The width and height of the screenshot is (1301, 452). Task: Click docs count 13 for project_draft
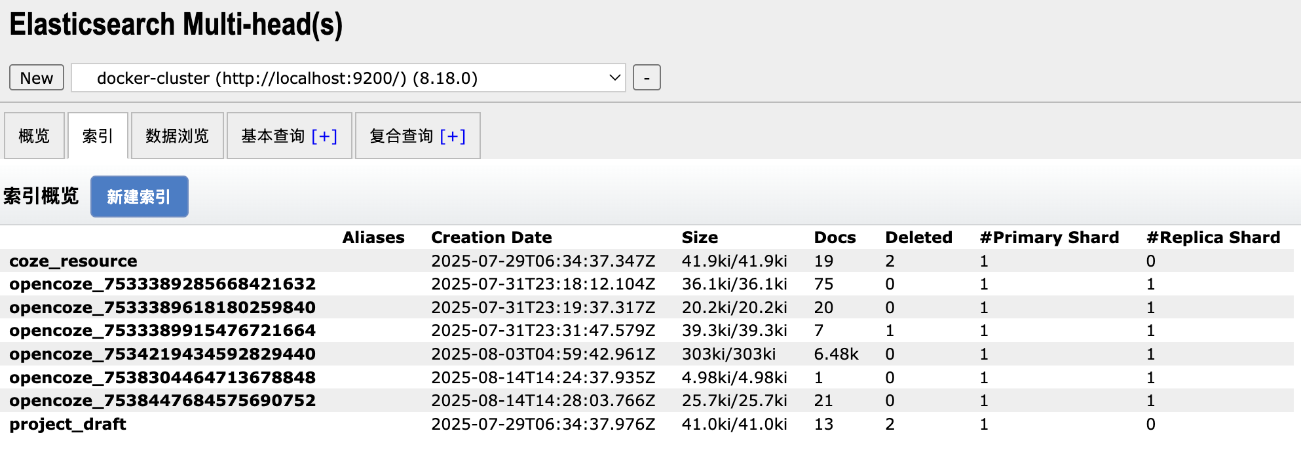(x=823, y=424)
